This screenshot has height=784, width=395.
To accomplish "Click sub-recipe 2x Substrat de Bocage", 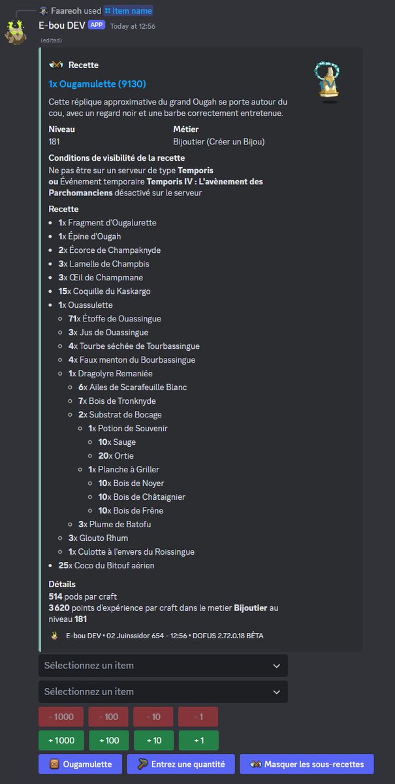I will 120,415.
